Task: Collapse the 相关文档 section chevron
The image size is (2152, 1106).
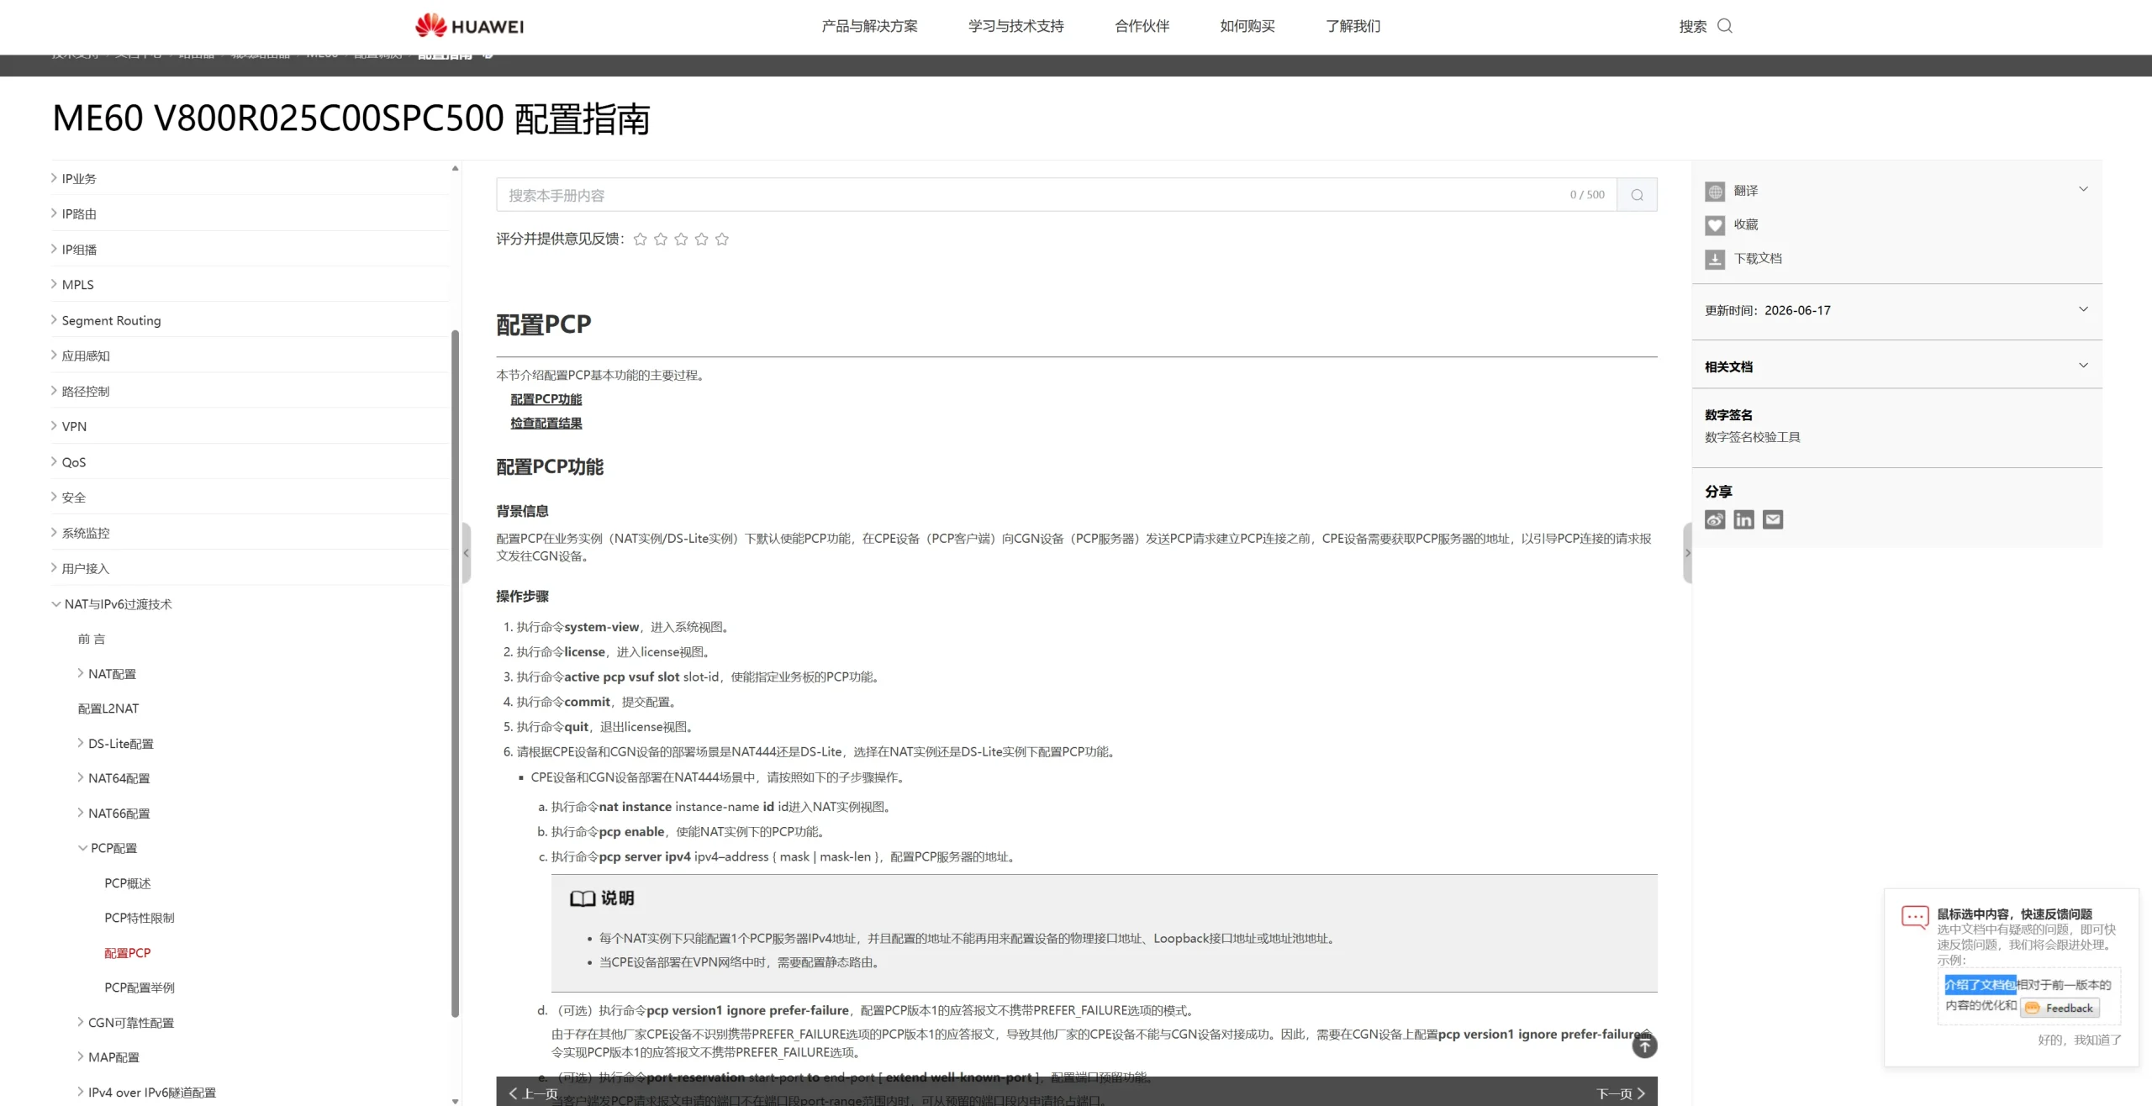Action: pos(2083,366)
